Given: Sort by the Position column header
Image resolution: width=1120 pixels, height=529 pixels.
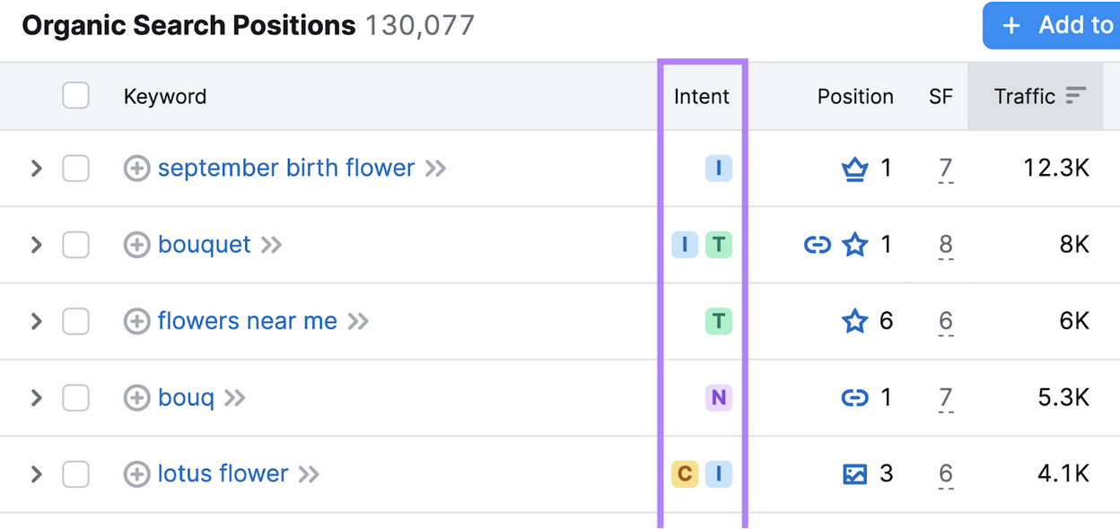Looking at the screenshot, I should point(854,97).
